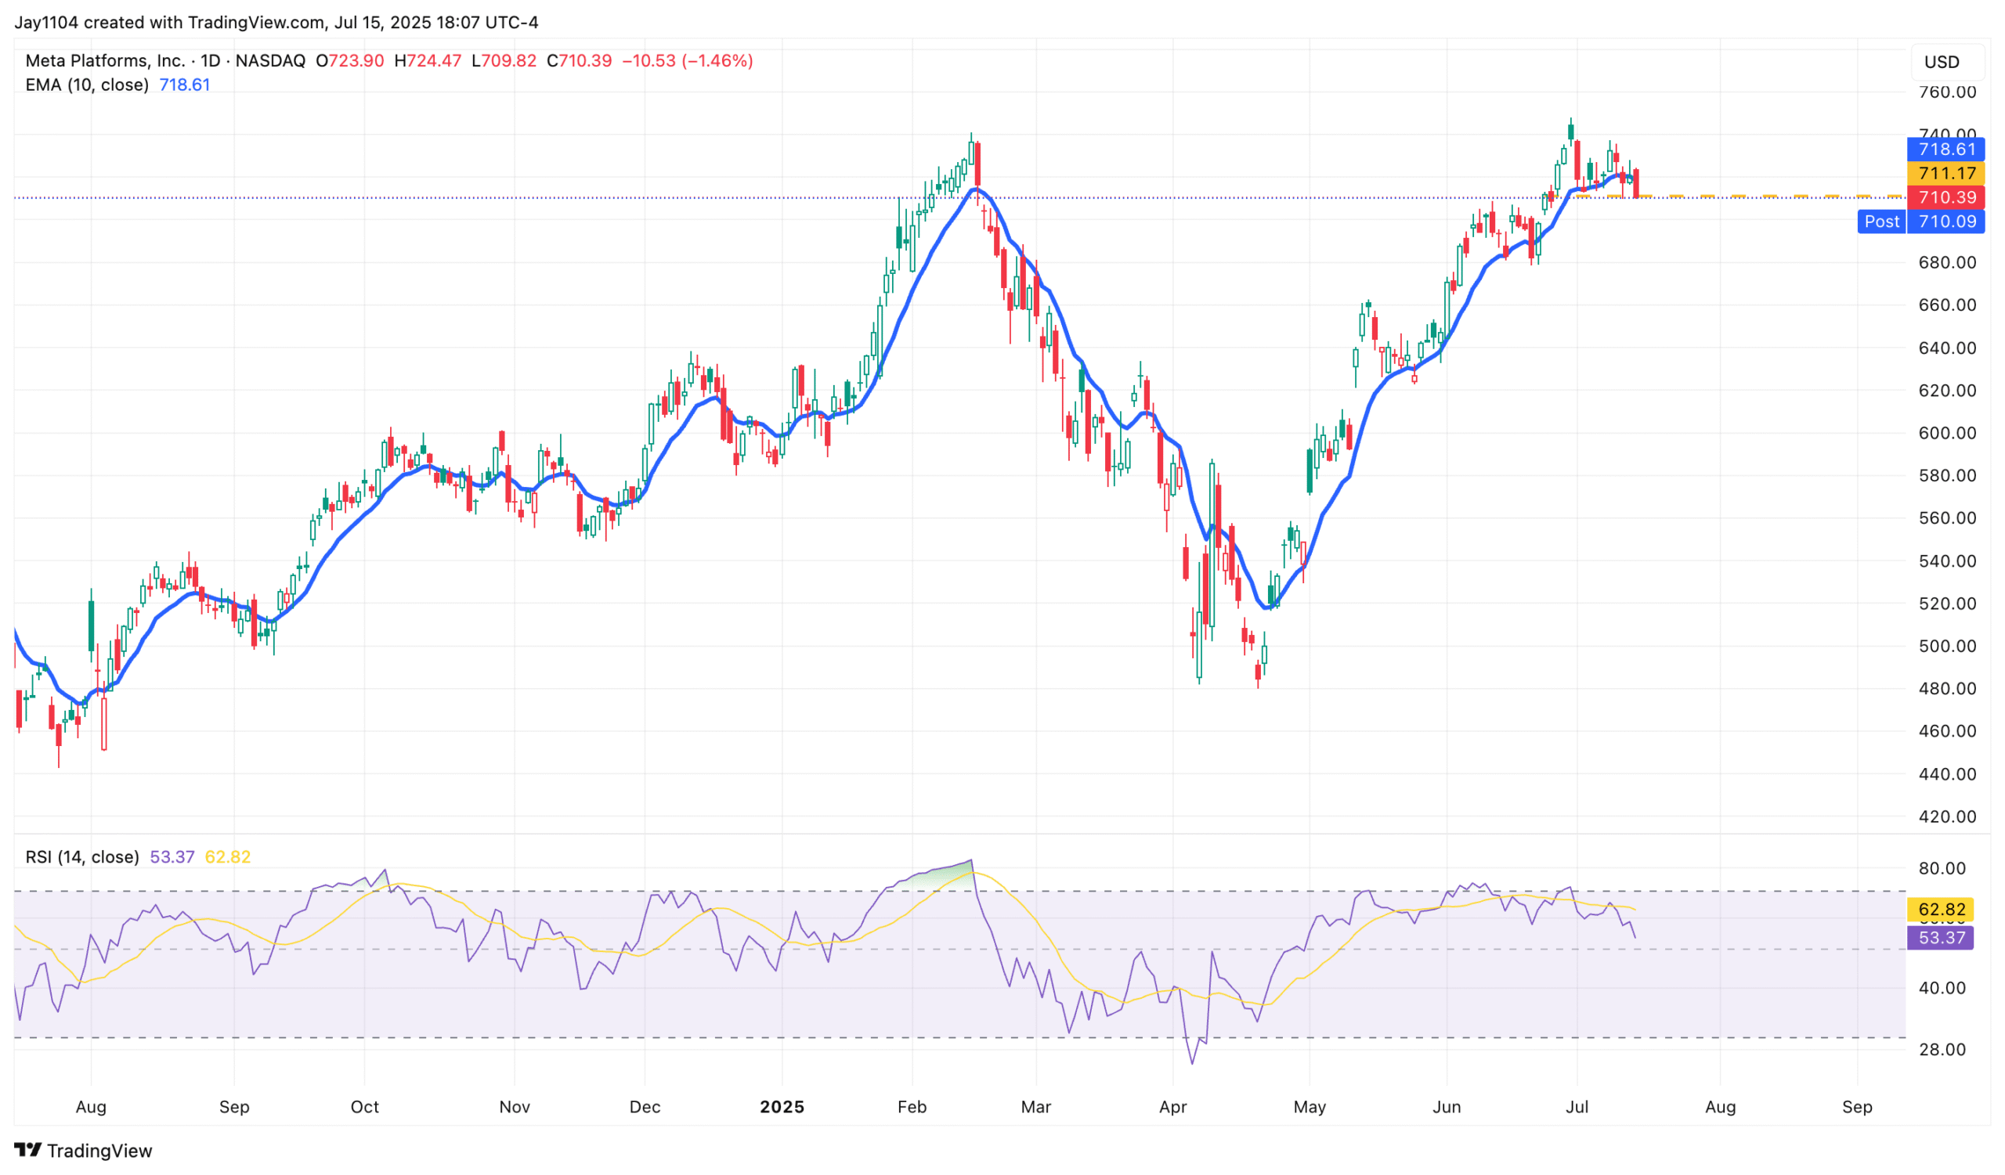Click the open value O723.90
2005x1175 pixels.
pos(350,61)
